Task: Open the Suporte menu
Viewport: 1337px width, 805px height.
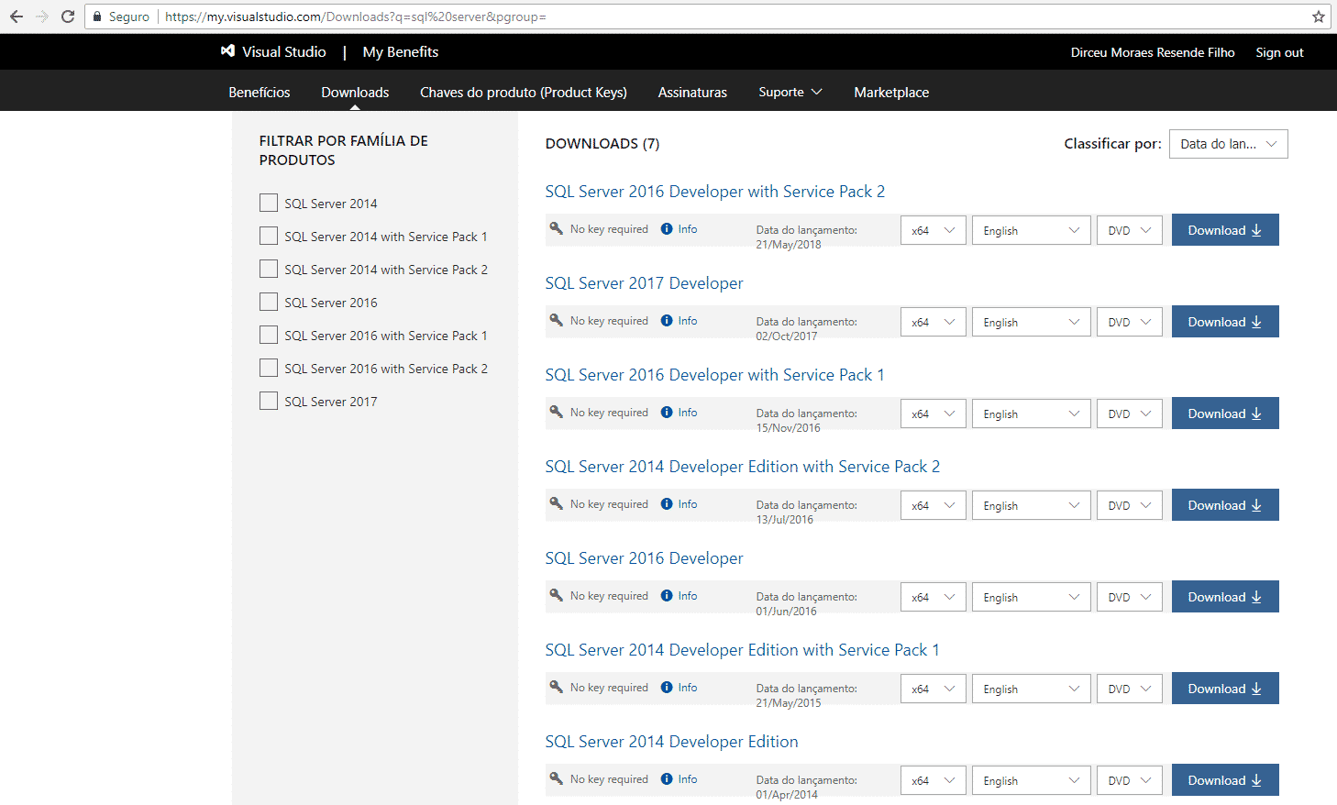Action: pos(790,92)
